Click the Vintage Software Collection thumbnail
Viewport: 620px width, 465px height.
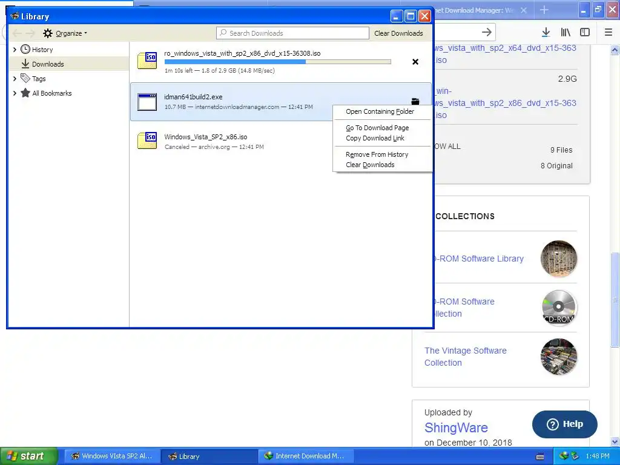point(559,357)
